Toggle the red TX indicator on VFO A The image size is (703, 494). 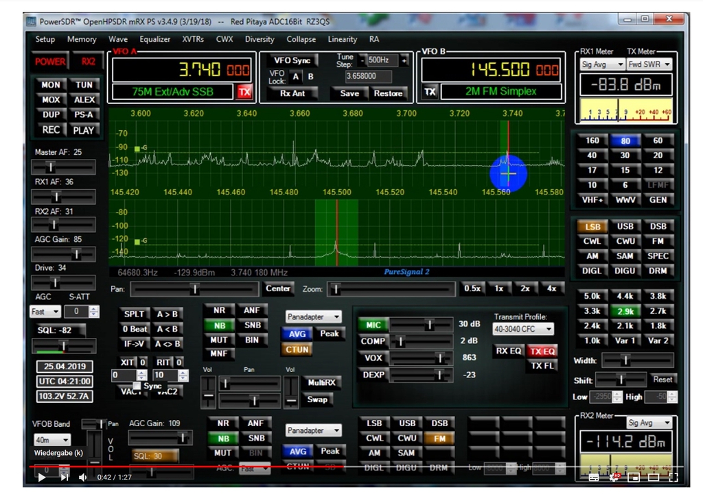click(x=244, y=92)
